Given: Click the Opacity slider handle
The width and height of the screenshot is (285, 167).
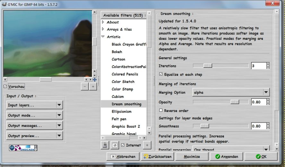Looking at the screenshot, I should tap(235, 102).
